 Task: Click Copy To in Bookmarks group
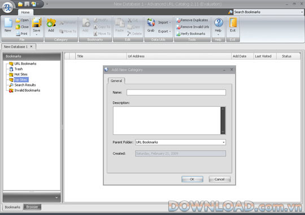[102, 27]
